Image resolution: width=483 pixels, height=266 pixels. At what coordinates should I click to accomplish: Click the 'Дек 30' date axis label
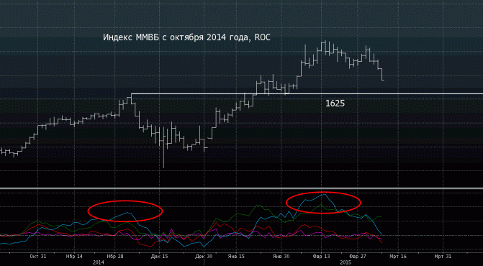pyautogui.click(x=204, y=256)
